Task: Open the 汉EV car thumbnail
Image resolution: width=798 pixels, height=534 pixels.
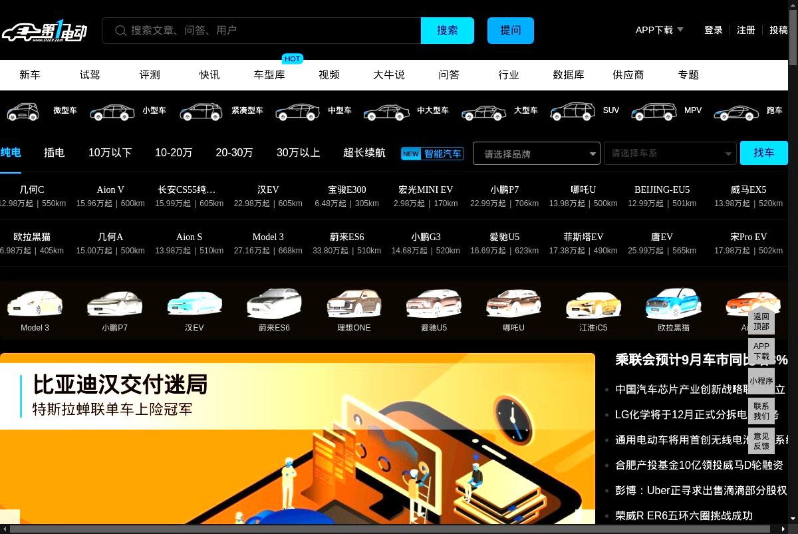Action: pos(194,303)
